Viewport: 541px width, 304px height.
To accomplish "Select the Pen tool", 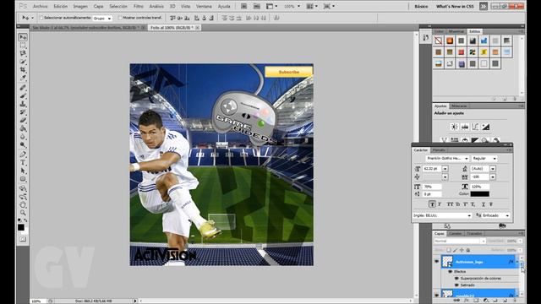I will tap(23, 155).
